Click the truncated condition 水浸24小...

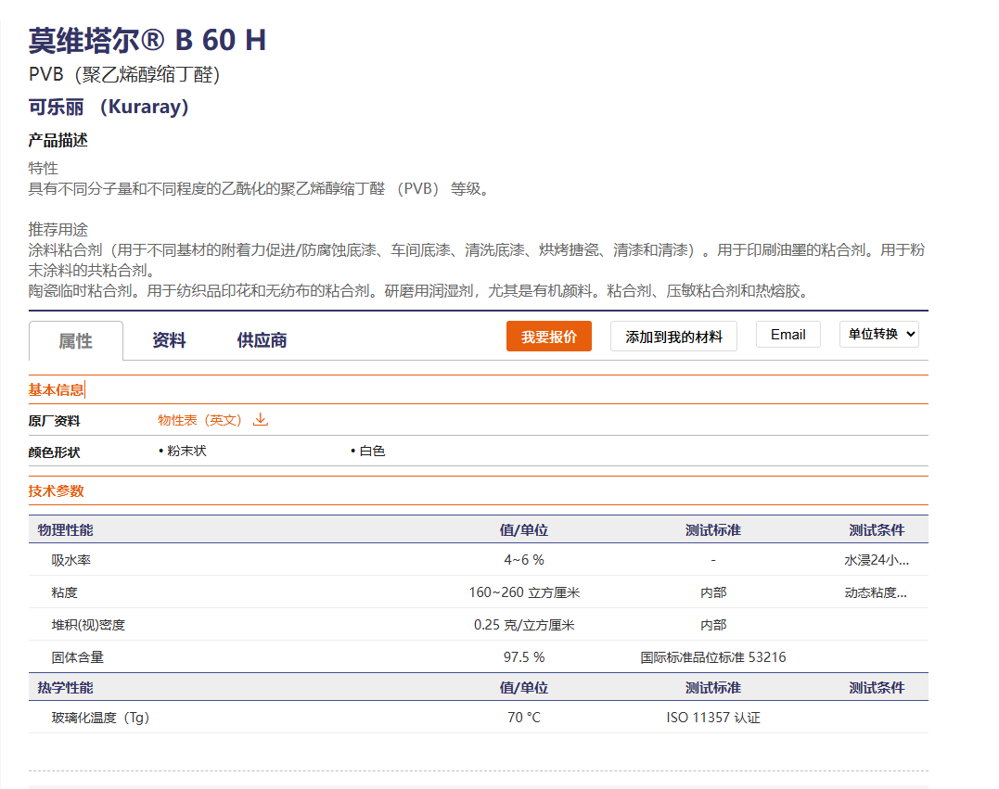point(877,560)
